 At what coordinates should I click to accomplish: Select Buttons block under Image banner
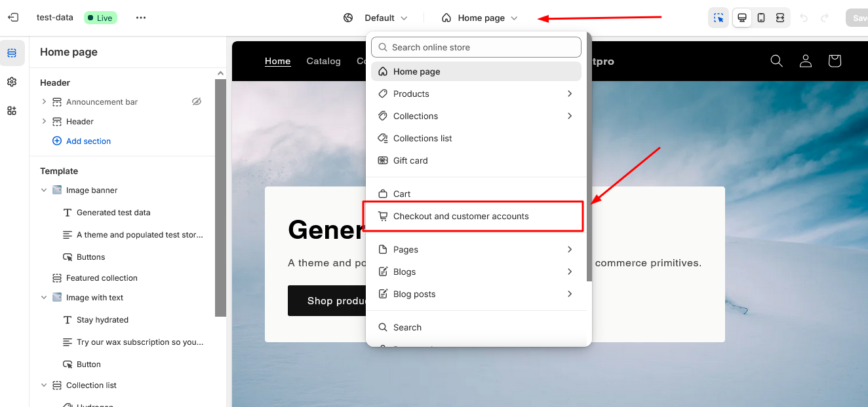(90, 257)
